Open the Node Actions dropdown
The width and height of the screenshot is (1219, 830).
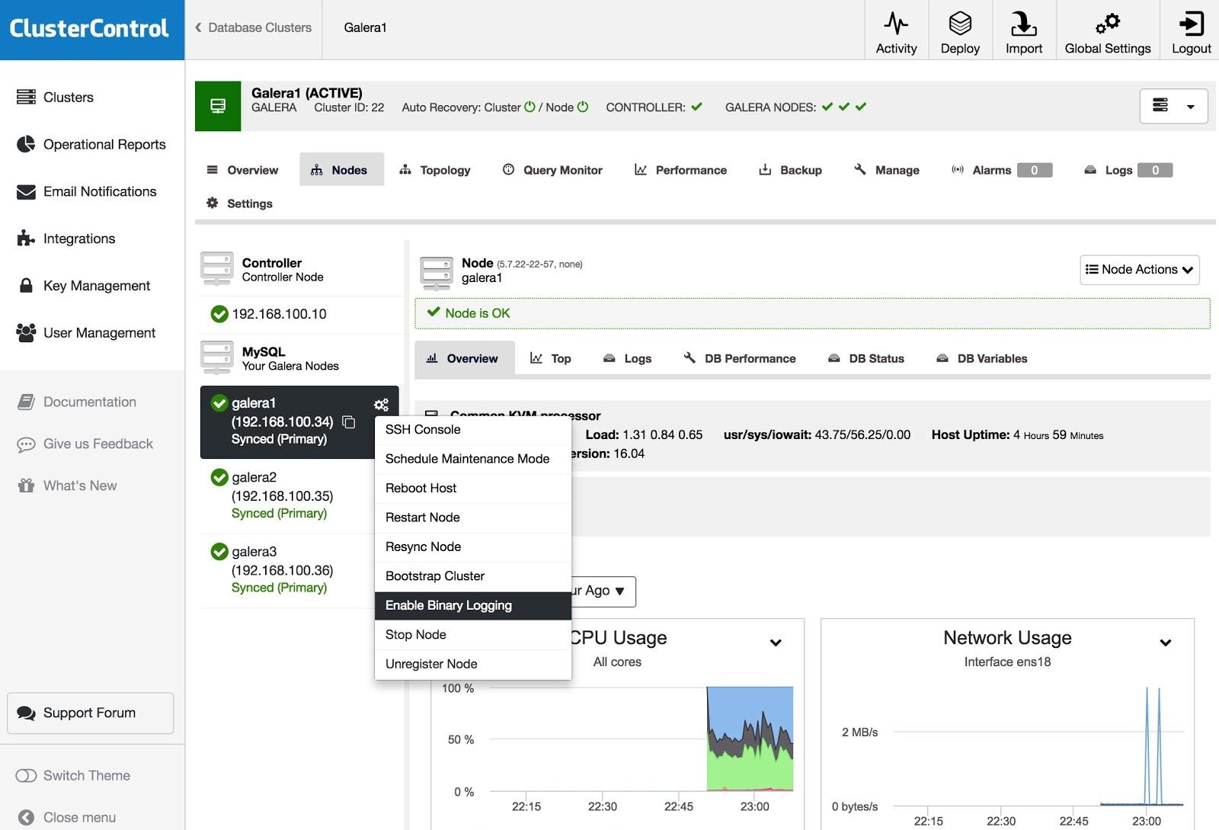(1140, 270)
